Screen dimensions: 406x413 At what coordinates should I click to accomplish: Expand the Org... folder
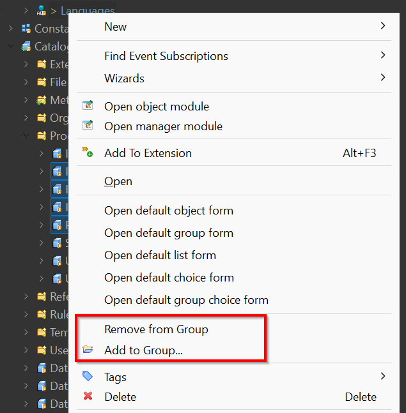click(26, 117)
